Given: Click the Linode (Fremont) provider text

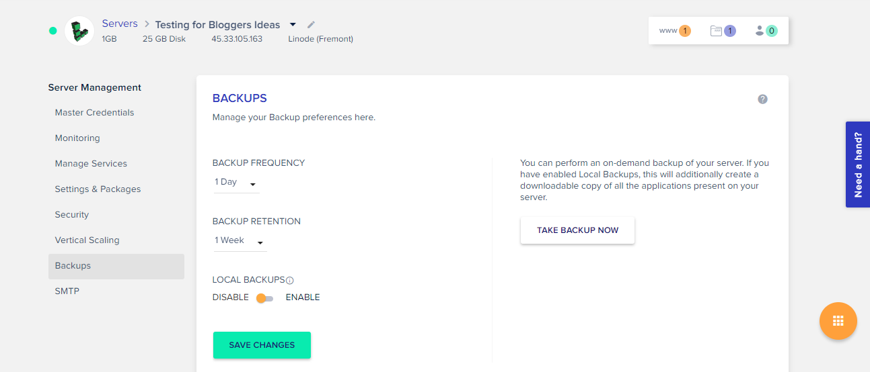Looking at the screenshot, I should point(321,39).
